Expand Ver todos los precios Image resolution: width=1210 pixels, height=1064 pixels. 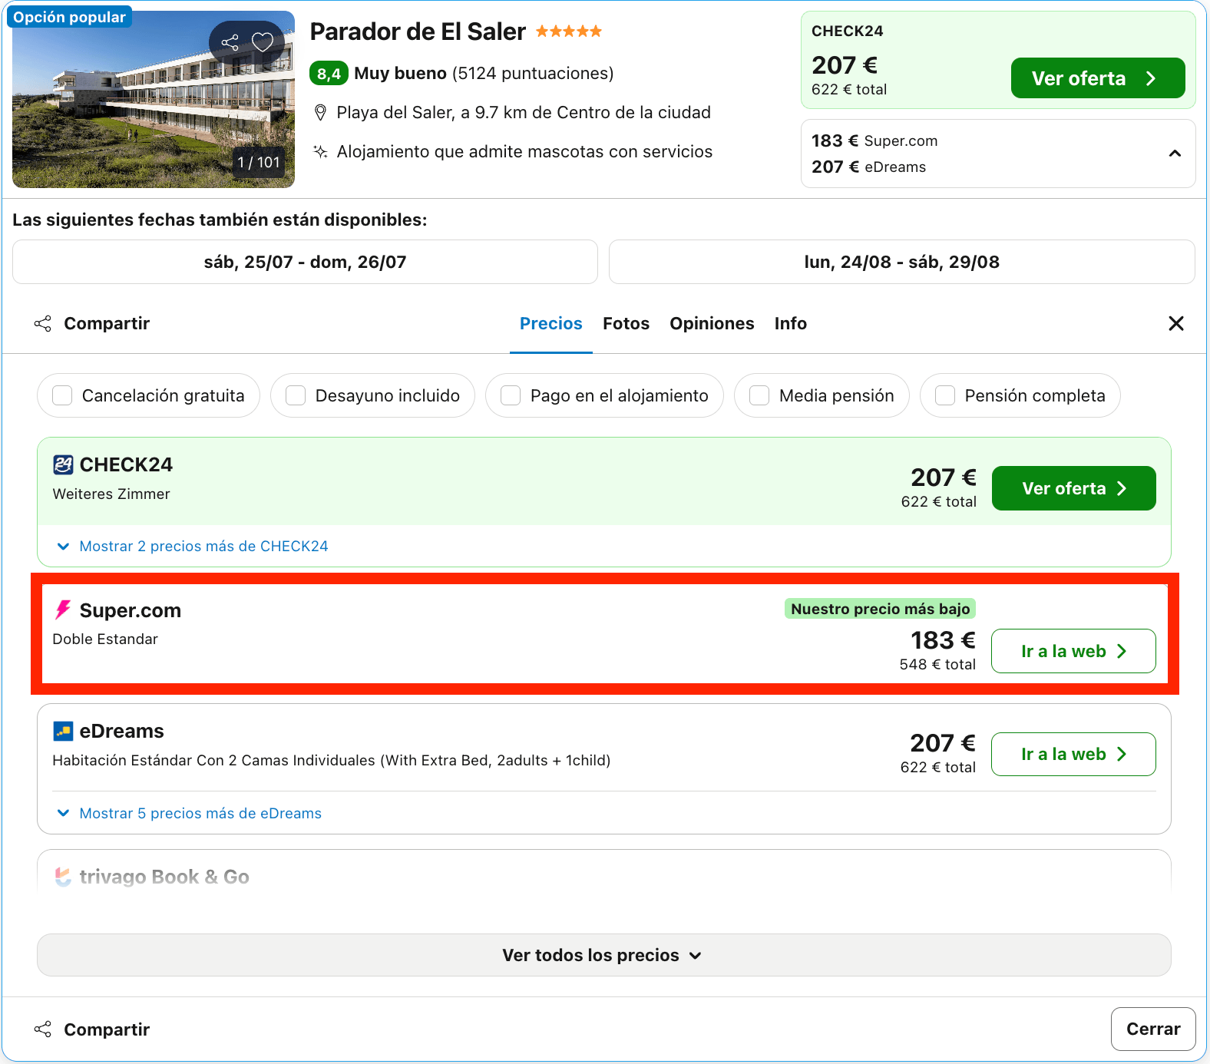pyautogui.click(x=603, y=955)
